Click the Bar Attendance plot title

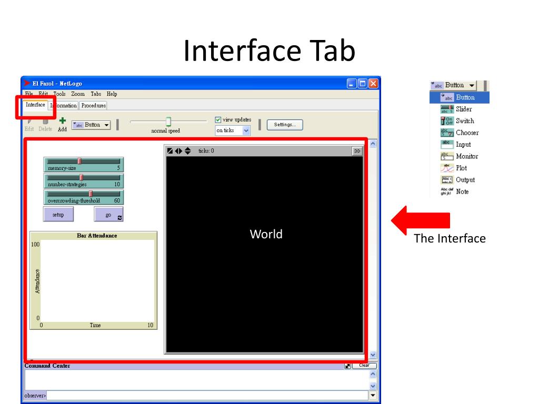point(97,236)
